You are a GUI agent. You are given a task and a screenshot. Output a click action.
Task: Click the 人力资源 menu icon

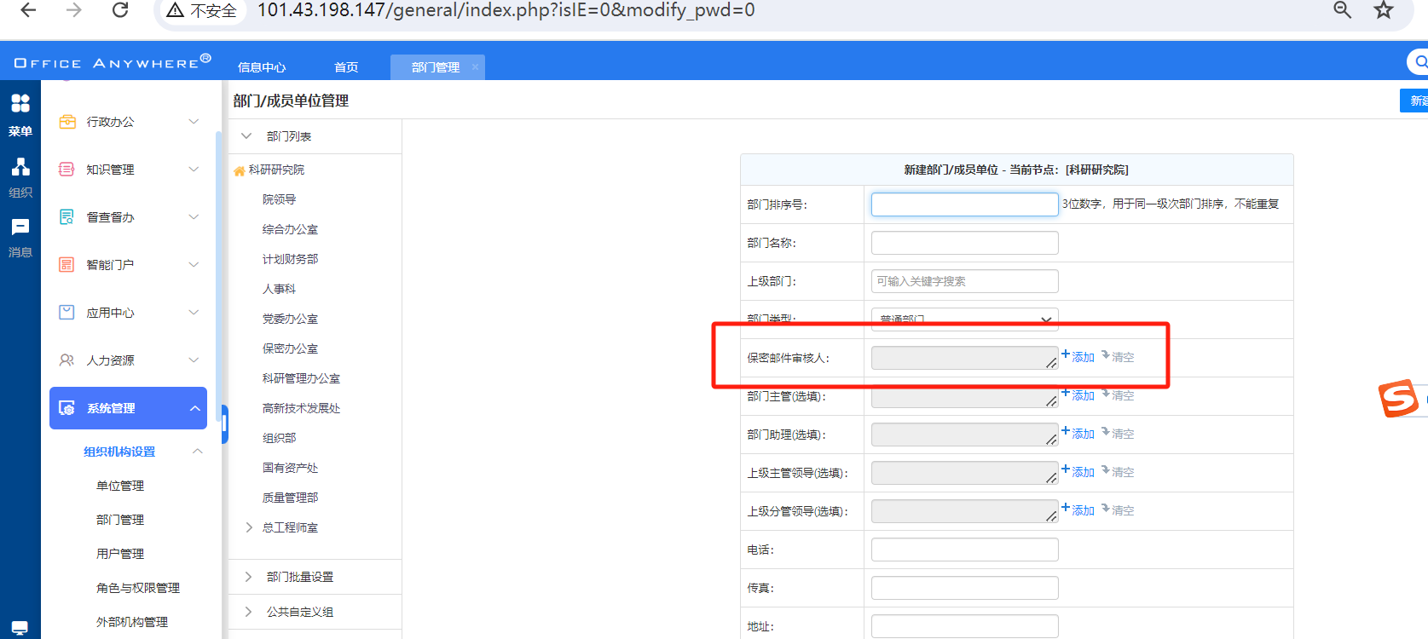(x=66, y=360)
